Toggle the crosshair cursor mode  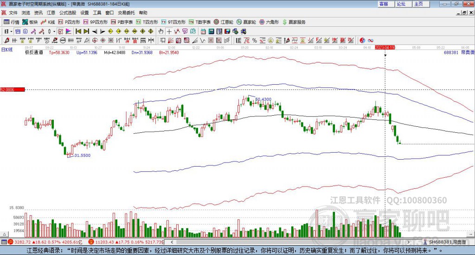click(169, 31)
